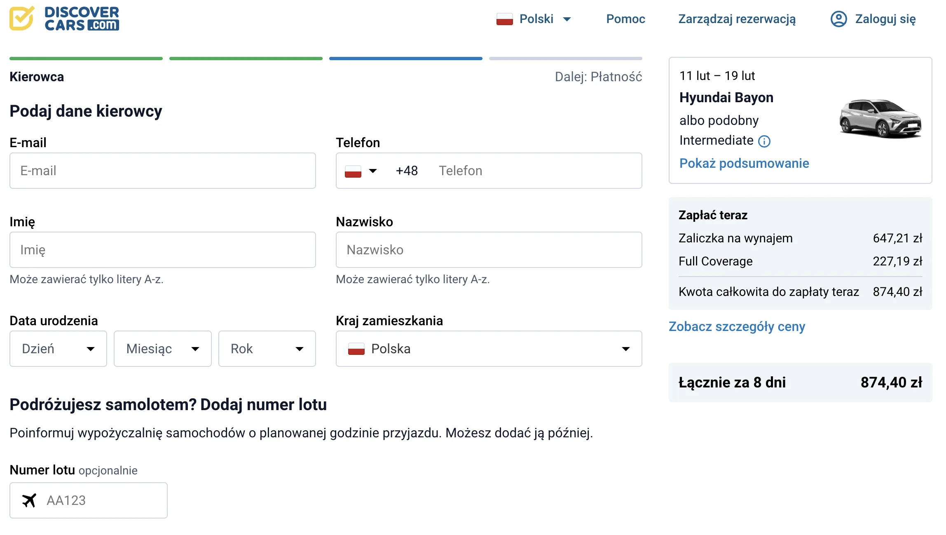Click the Pokaż podsumowanie link
The height and width of the screenshot is (535, 946).
tap(744, 163)
